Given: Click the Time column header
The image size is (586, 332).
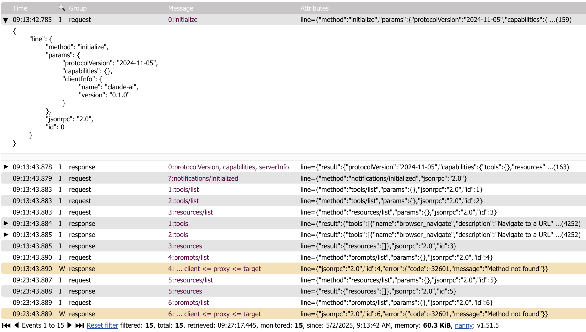Looking at the screenshot, I should point(20,8).
